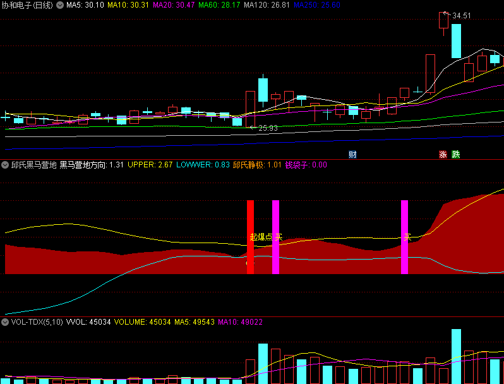Click the 协和电子(日线) title

coord(27,5)
